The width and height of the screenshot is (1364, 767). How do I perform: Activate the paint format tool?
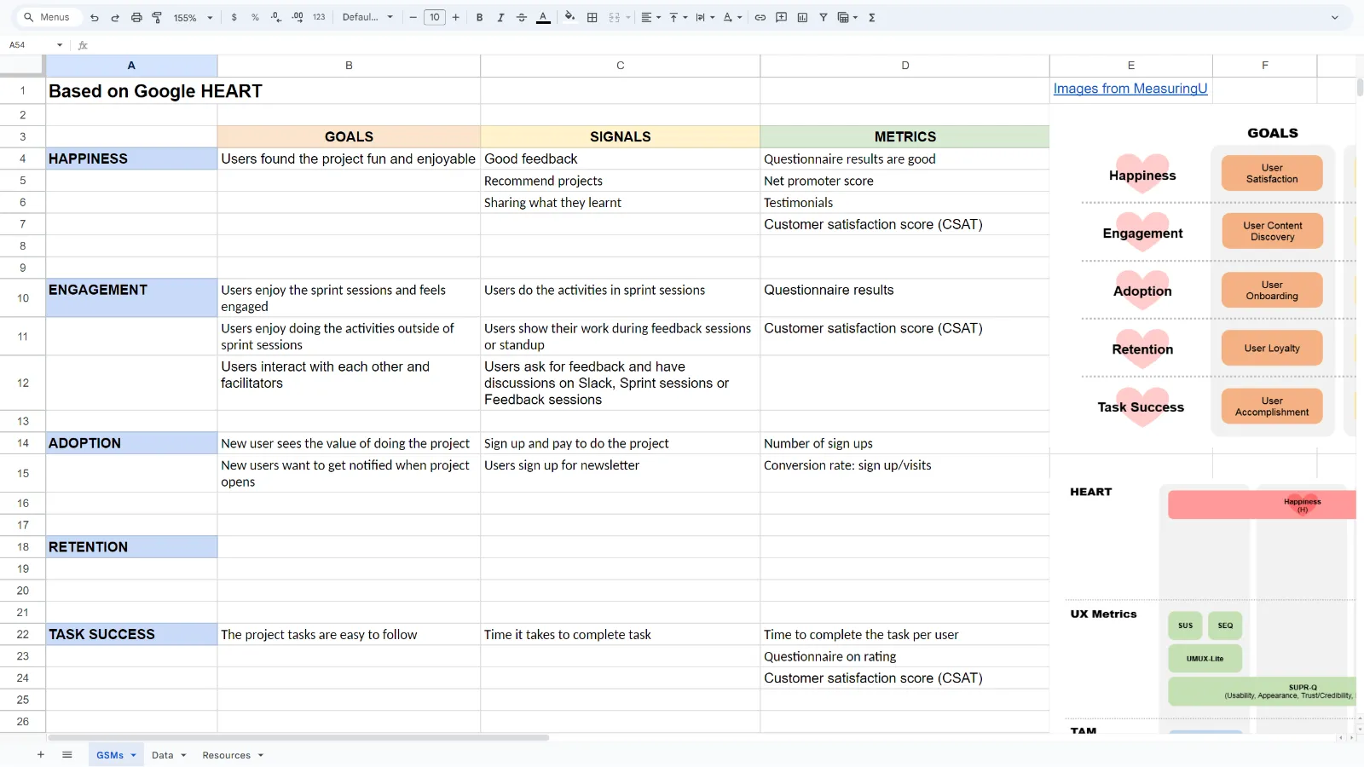click(x=157, y=17)
